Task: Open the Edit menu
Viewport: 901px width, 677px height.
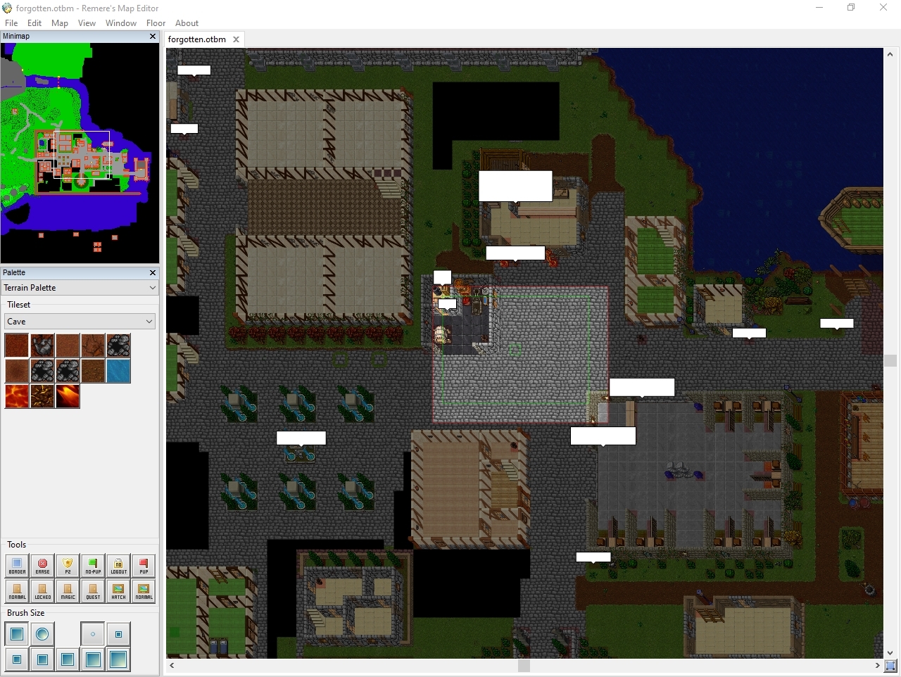Action: click(x=34, y=23)
